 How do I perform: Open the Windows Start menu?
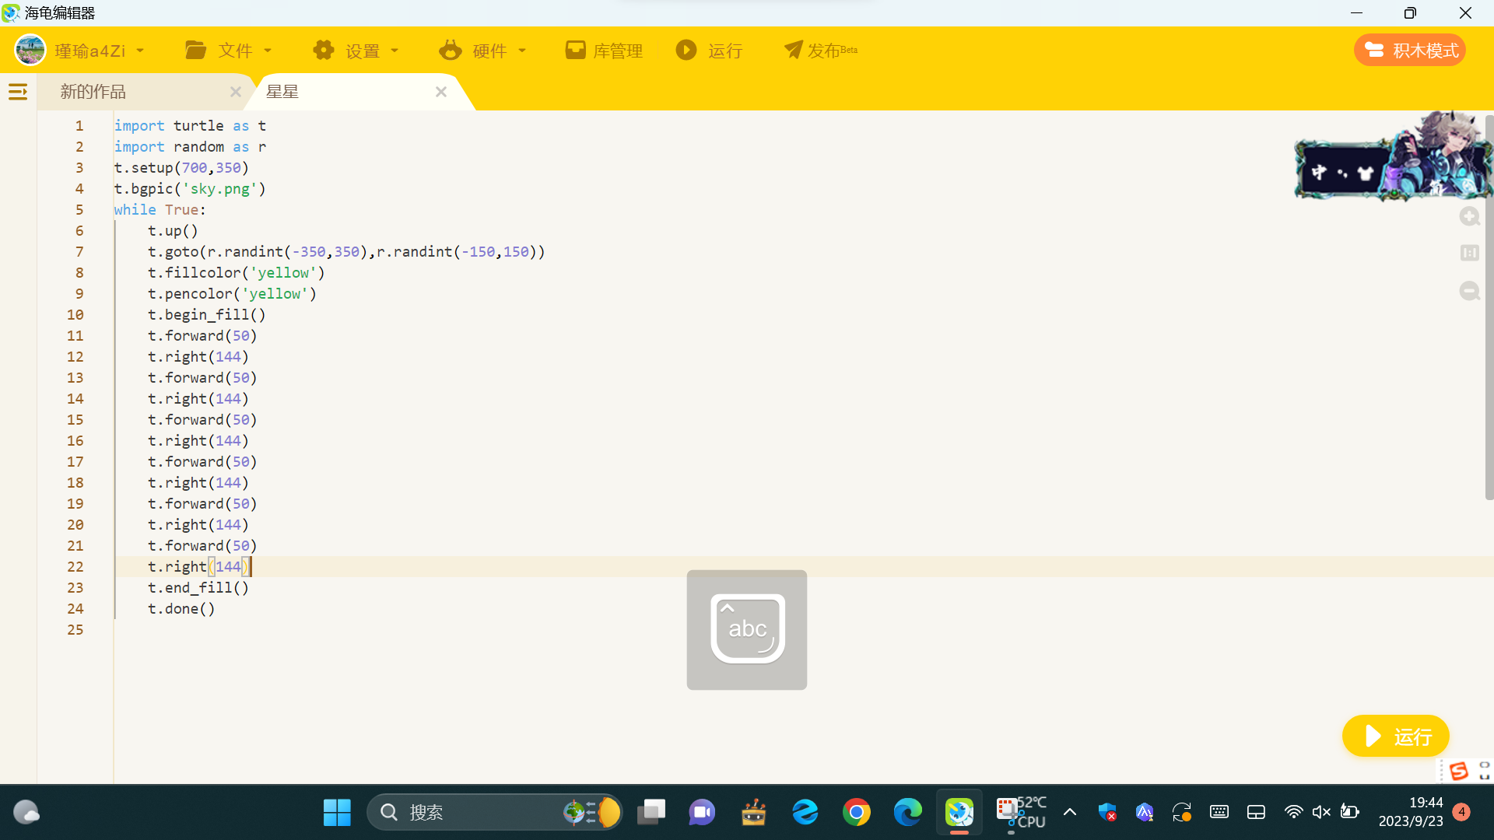pyautogui.click(x=337, y=813)
